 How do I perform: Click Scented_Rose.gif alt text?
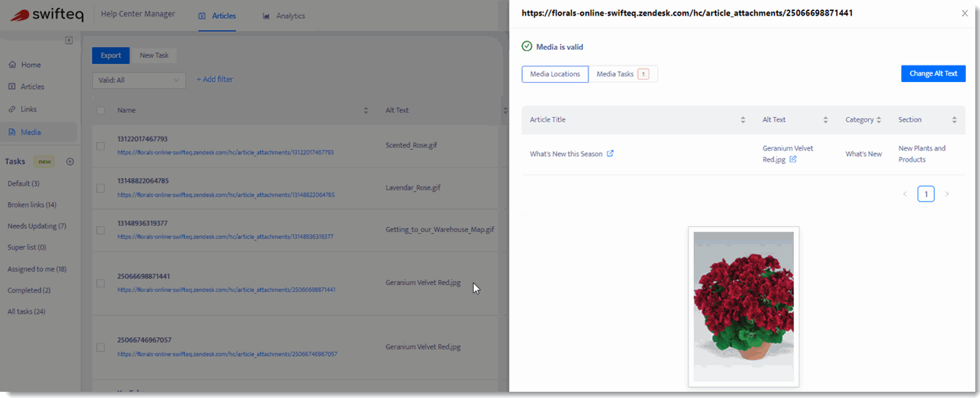click(x=413, y=146)
